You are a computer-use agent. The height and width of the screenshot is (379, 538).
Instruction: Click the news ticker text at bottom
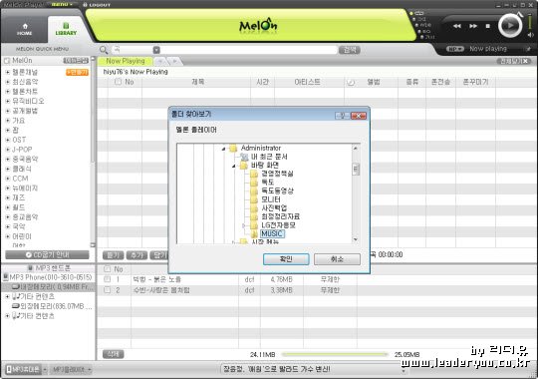(277, 369)
